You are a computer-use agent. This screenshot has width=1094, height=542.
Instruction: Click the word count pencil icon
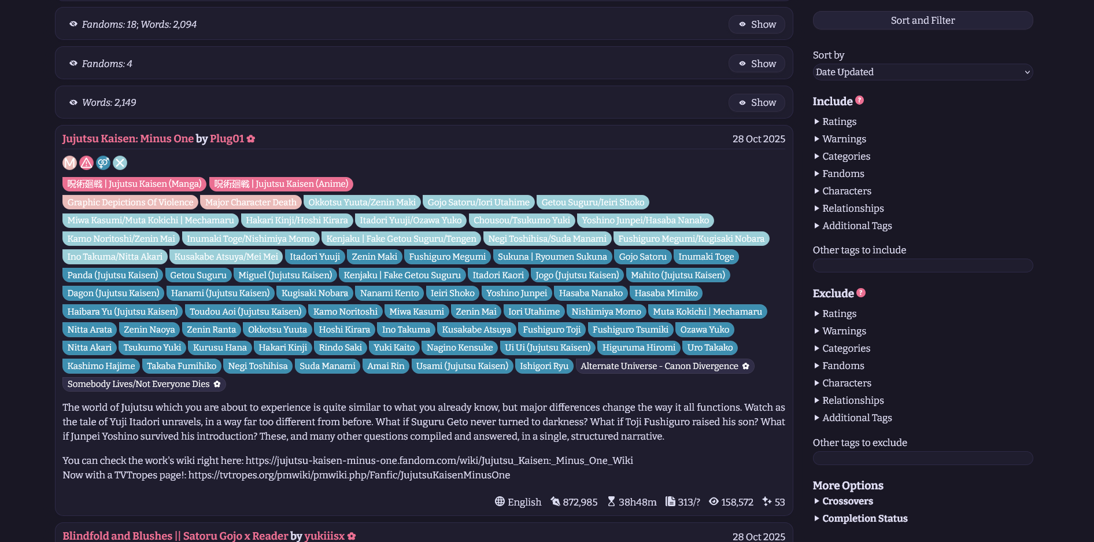tap(555, 502)
